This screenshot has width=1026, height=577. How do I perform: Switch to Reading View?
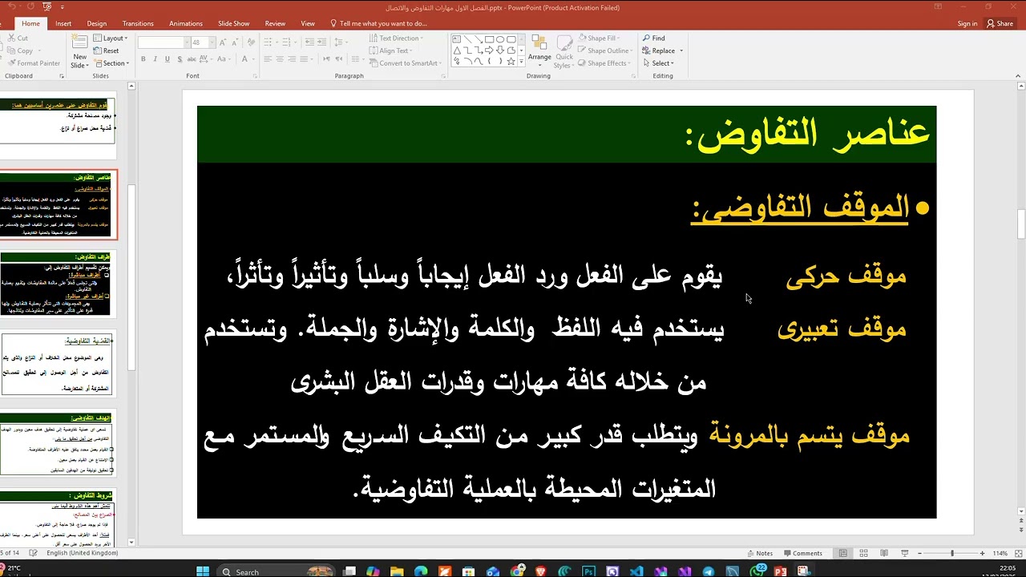point(883,553)
